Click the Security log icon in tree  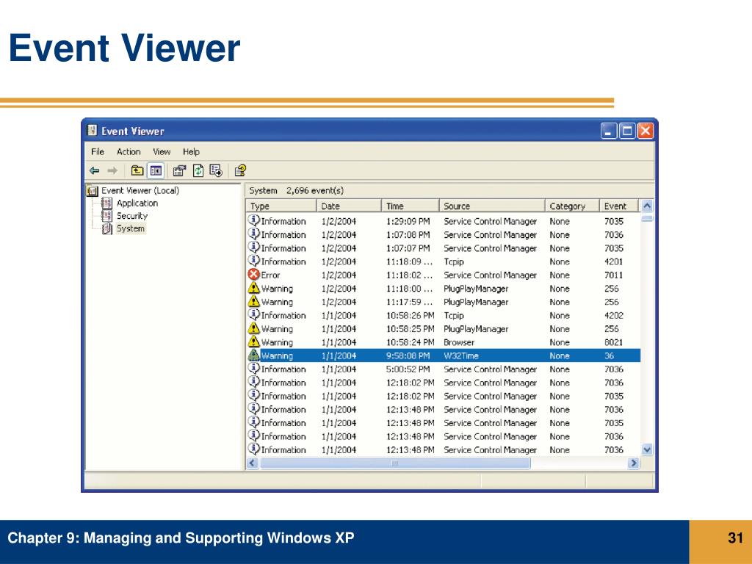107,216
